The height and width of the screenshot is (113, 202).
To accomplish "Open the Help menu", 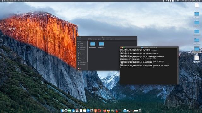I will click(x=28, y=1).
